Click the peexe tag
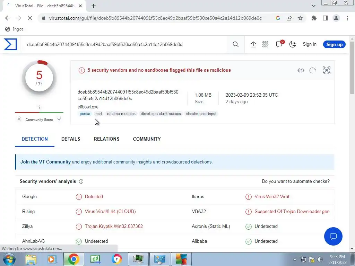Image resolution: width=355 pixels, height=266 pixels. pyautogui.click(x=85, y=114)
